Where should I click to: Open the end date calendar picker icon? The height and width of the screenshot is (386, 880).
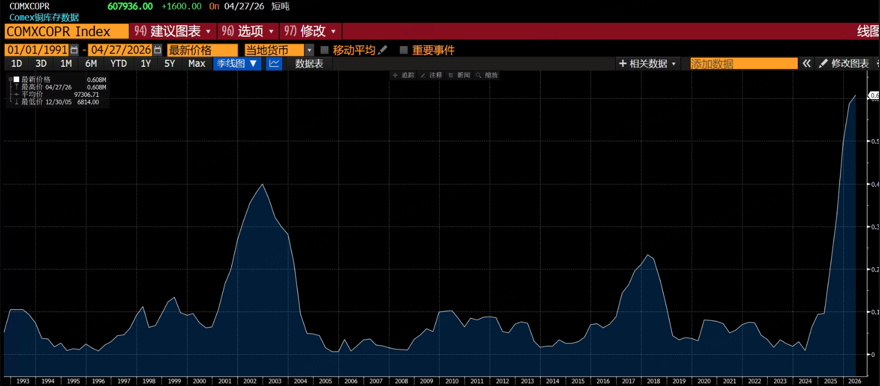coord(158,50)
